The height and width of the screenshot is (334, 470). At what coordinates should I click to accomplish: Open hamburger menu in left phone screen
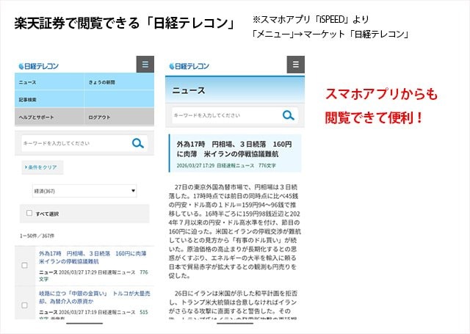click(145, 64)
